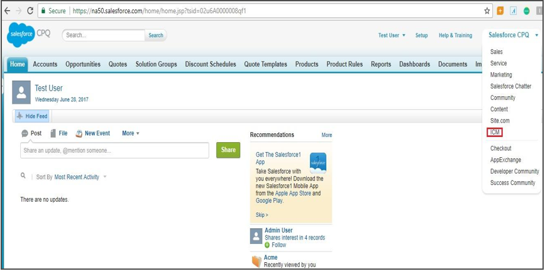The image size is (545, 271).
Task: Select ICM from the app menu
Action: tap(495, 132)
